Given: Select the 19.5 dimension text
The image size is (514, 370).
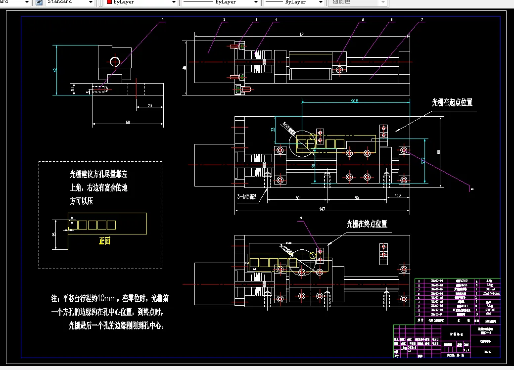Looking at the screenshot, I should point(398,196).
